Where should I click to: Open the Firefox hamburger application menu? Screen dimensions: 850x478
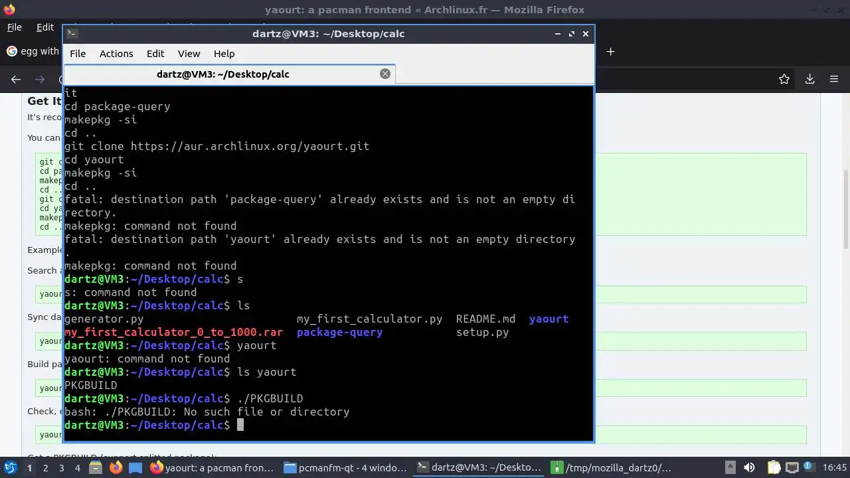pos(834,79)
